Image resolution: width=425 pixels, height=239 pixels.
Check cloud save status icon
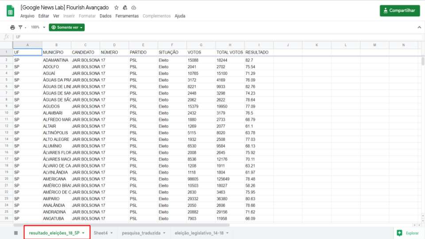pyautogui.click(x=134, y=8)
